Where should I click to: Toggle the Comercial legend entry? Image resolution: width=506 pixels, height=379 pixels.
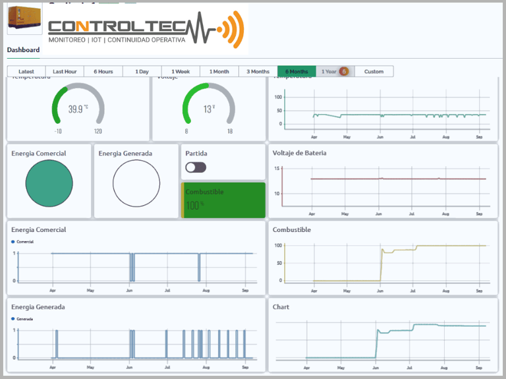point(22,241)
